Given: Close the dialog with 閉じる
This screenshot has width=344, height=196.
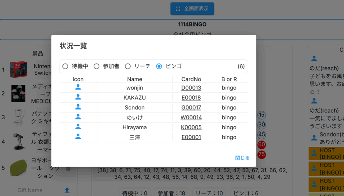Looking at the screenshot, I should click(x=242, y=158).
